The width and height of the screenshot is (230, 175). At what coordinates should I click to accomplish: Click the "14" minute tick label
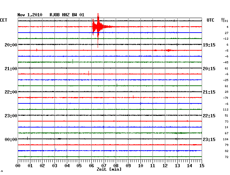190,166
